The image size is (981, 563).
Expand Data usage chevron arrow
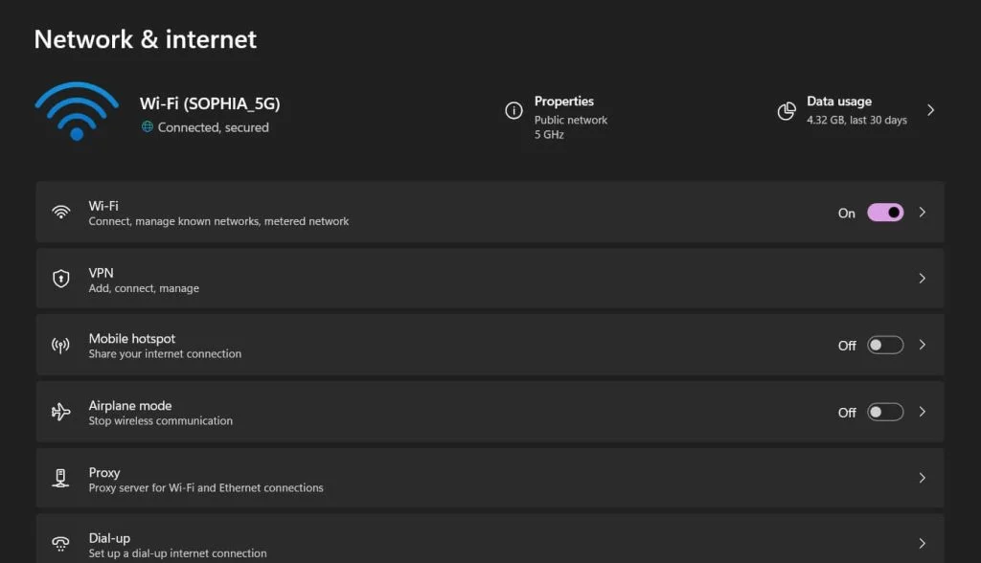tap(930, 111)
